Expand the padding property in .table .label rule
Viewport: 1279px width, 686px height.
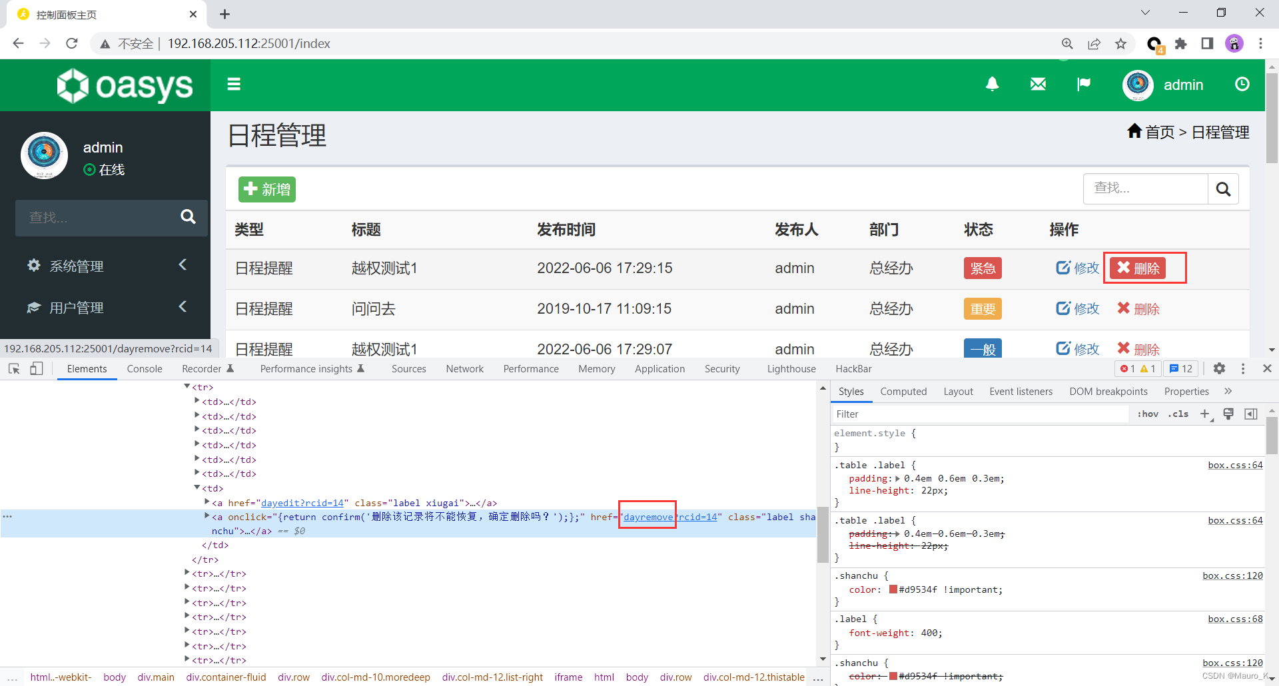(x=897, y=478)
